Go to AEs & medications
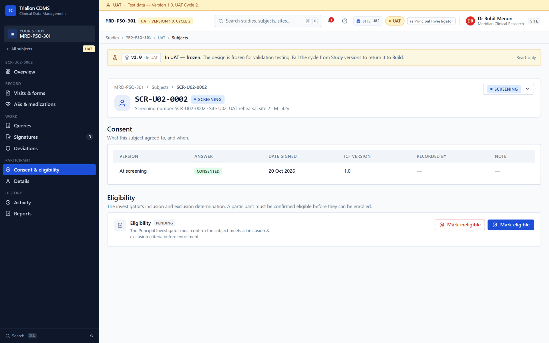This screenshot has height=343, width=549. tap(49, 104)
